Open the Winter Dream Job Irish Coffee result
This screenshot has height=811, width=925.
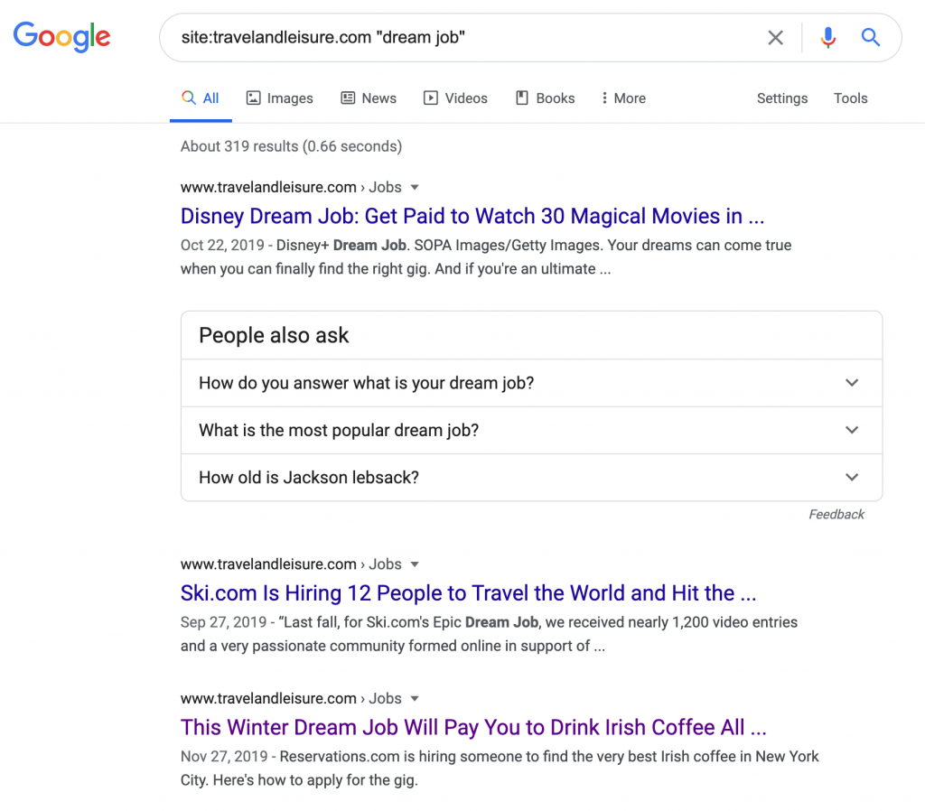(473, 727)
